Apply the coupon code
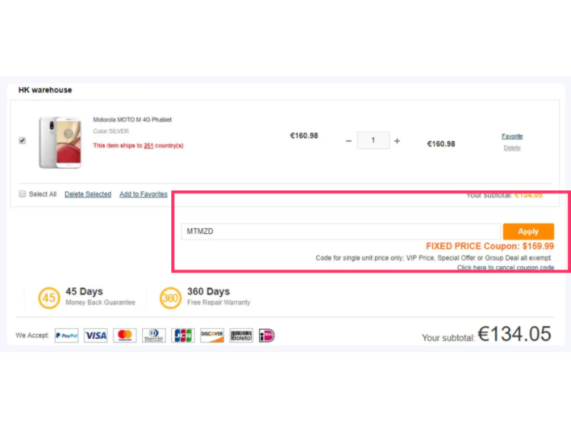 [528, 231]
